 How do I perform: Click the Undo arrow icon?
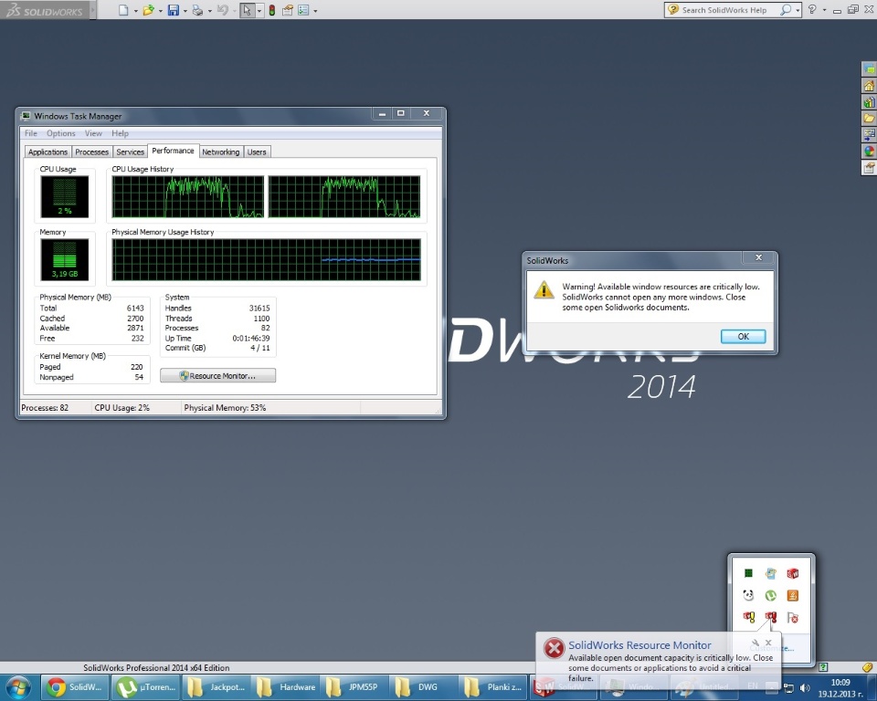pyautogui.click(x=222, y=10)
